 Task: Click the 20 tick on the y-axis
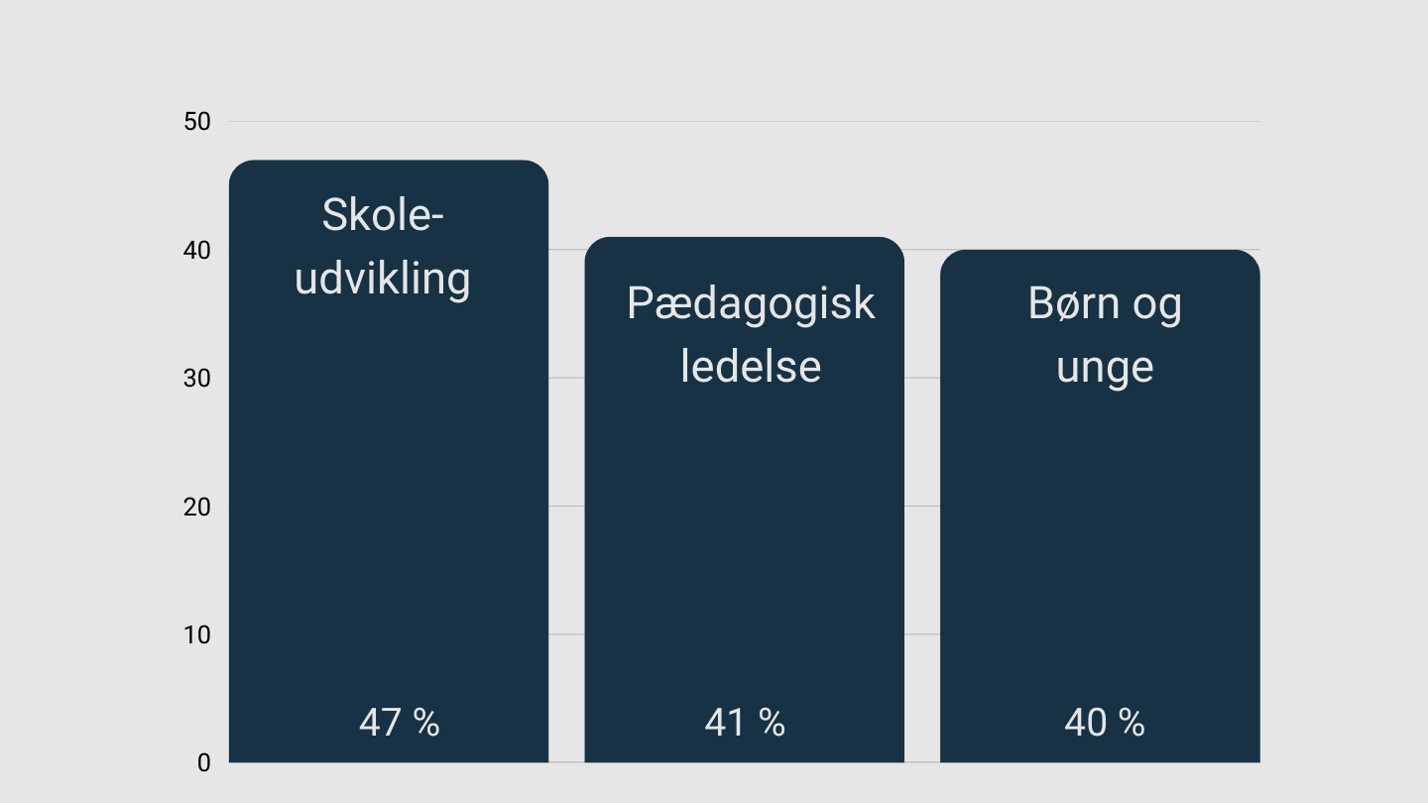(197, 507)
